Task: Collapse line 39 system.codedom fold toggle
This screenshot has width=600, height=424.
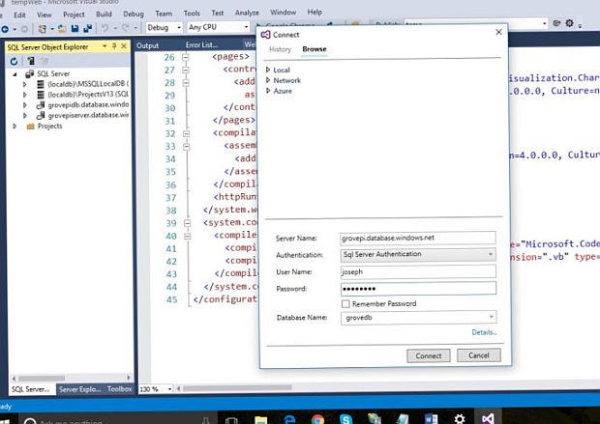Action: (x=187, y=223)
